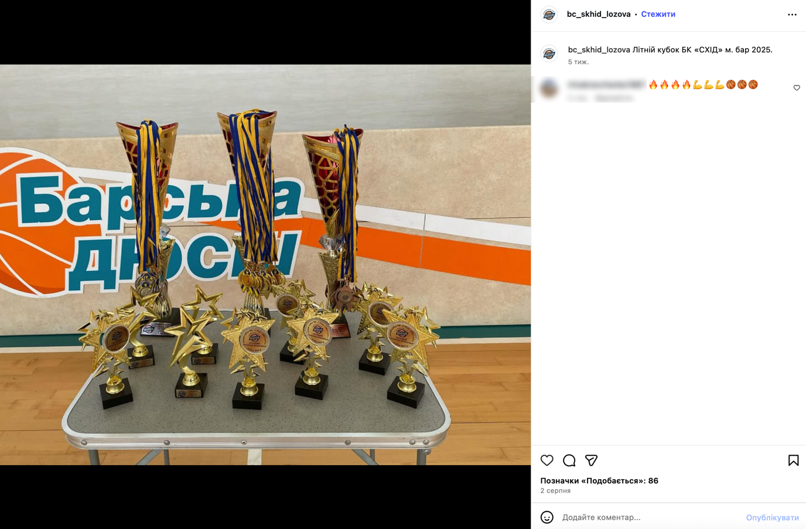Open the emoji picker smiley icon
The height and width of the screenshot is (529, 806).
pyautogui.click(x=547, y=517)
